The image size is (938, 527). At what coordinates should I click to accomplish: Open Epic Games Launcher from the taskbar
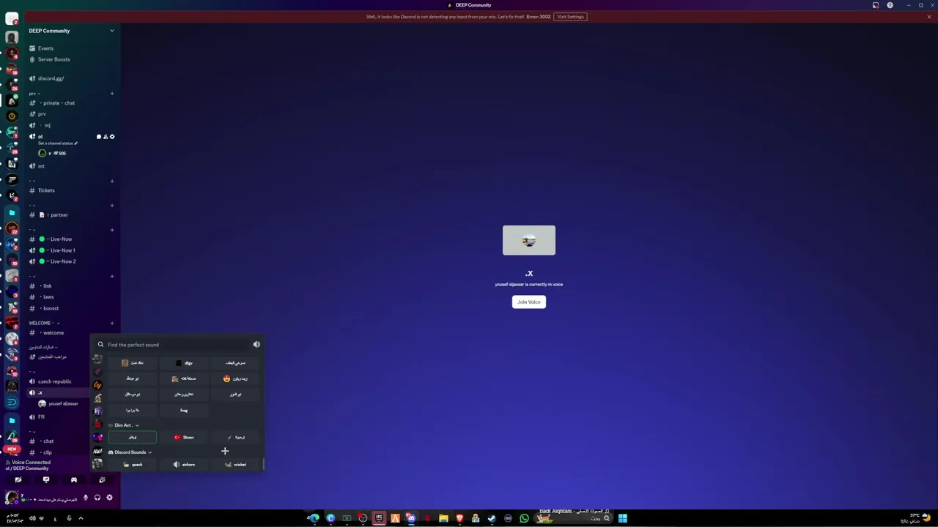(x=379, y=518)
